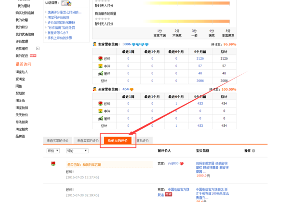Open the 评价 filter dropdown
This screenshot has height=202, width=289.
click(x=53, y=151)
